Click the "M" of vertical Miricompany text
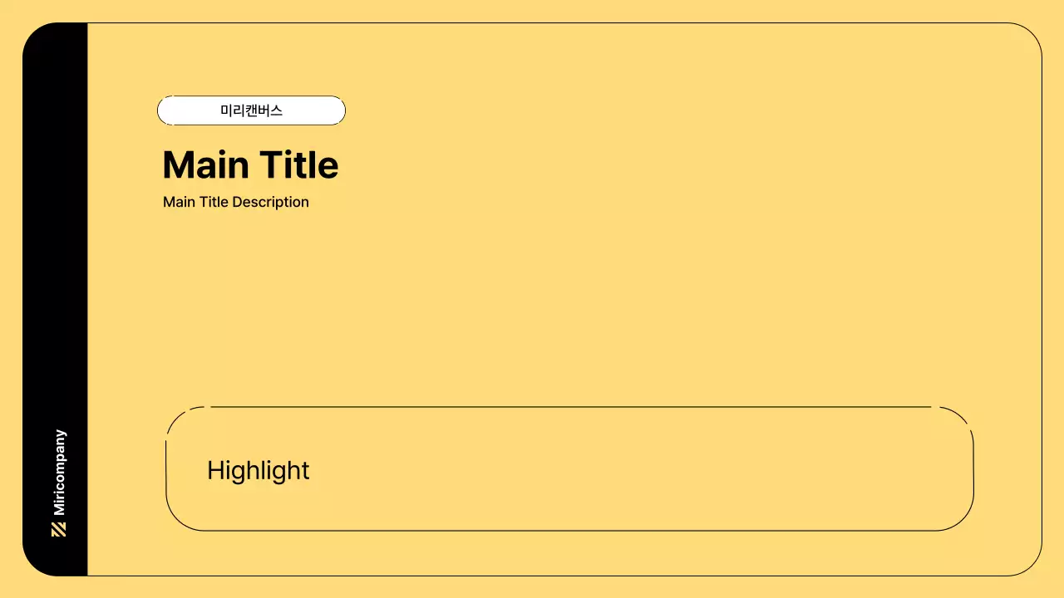The width and height of the screenshot is (1064, 598). pyautogui.click(x=59, y=508)
